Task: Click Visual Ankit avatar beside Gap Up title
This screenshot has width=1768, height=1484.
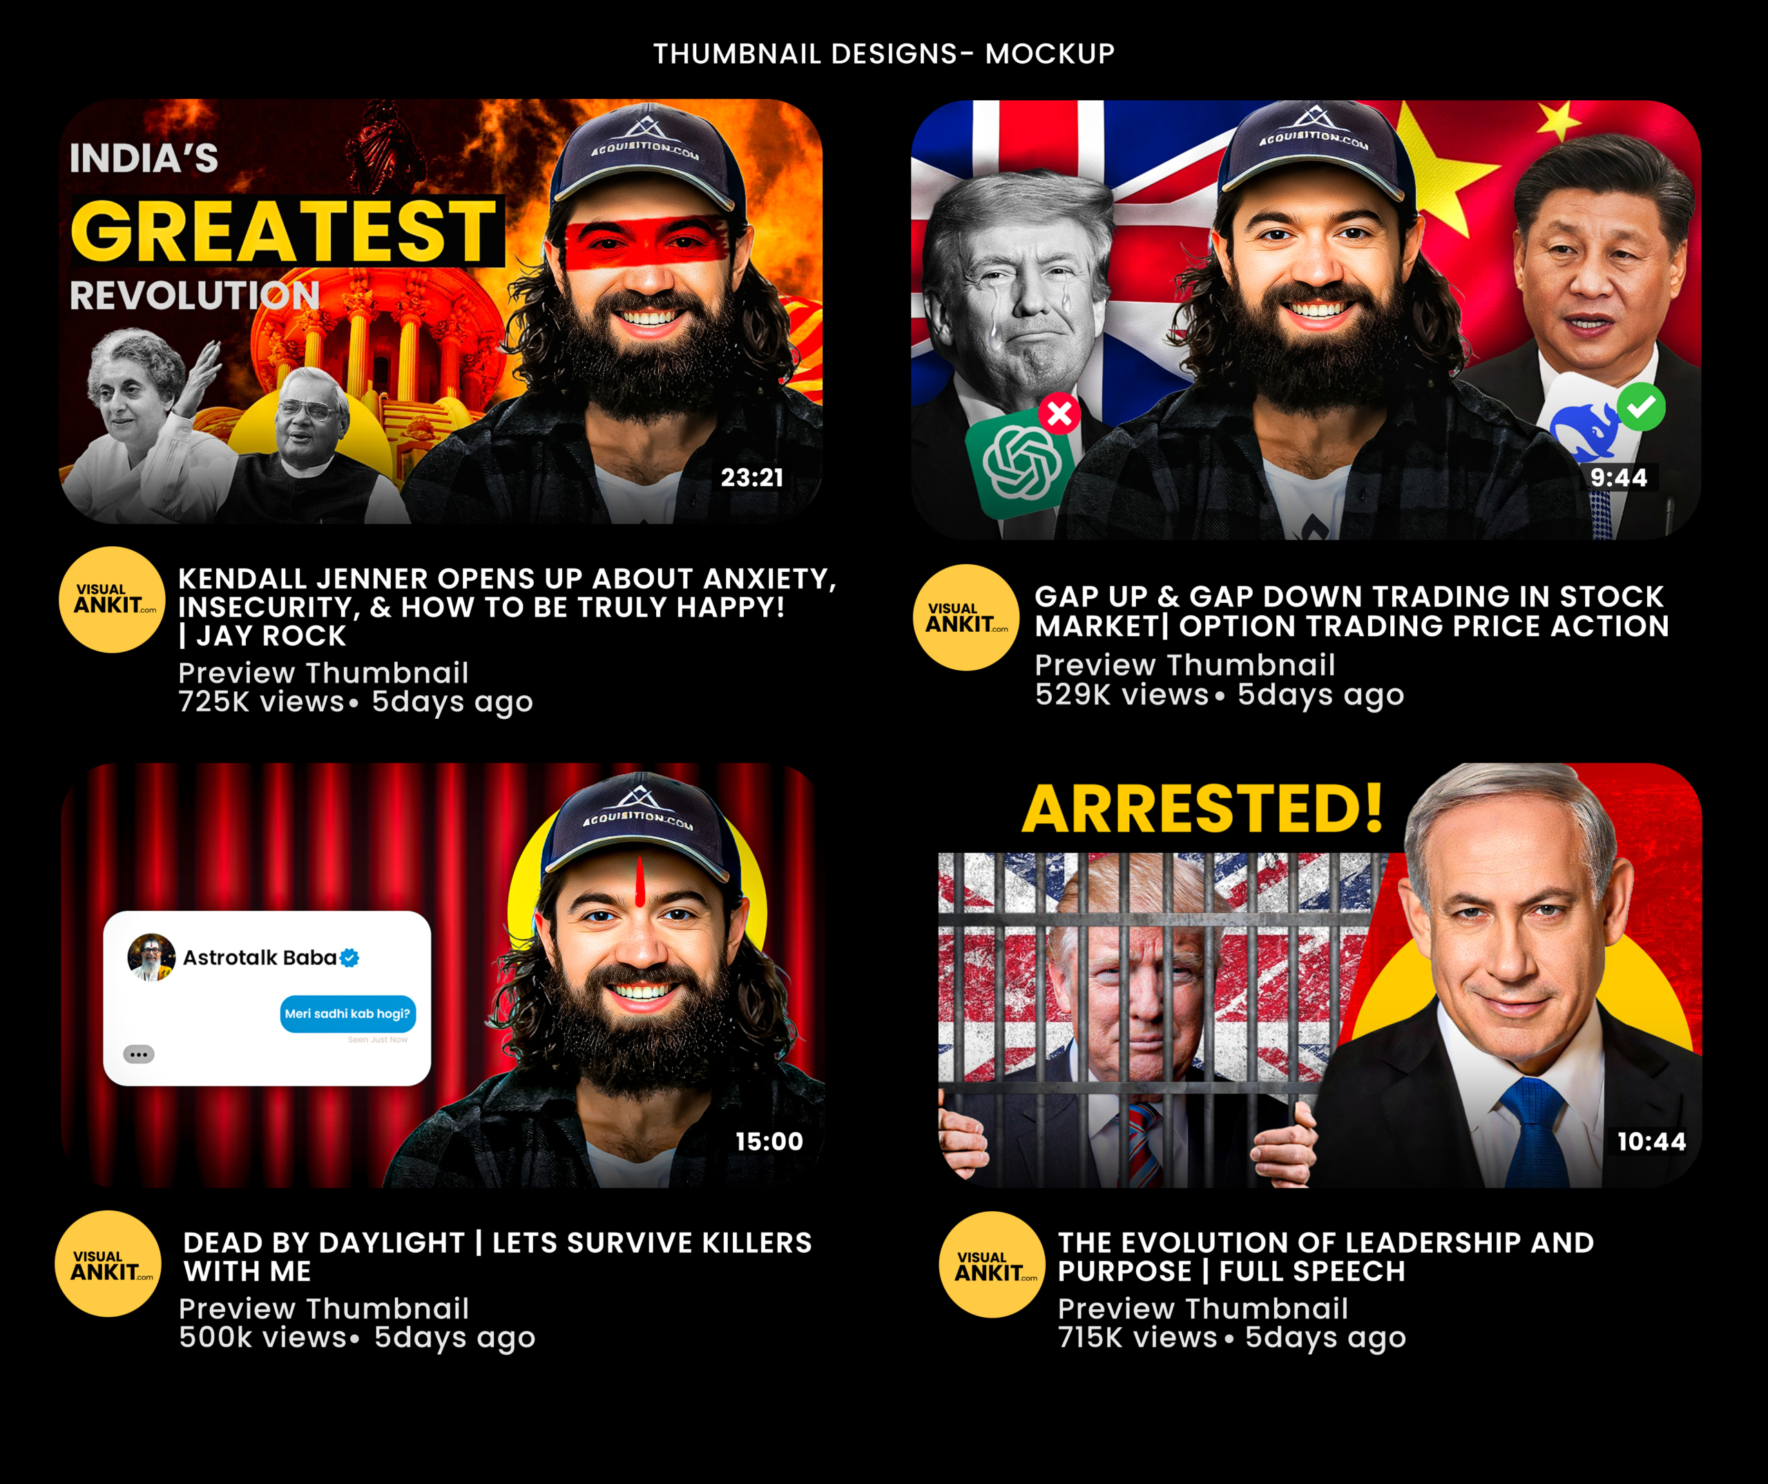Action: point(966,618)
